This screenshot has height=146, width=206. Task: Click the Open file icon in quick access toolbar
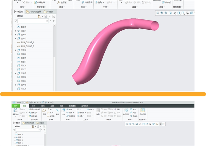tap(27, 102)
